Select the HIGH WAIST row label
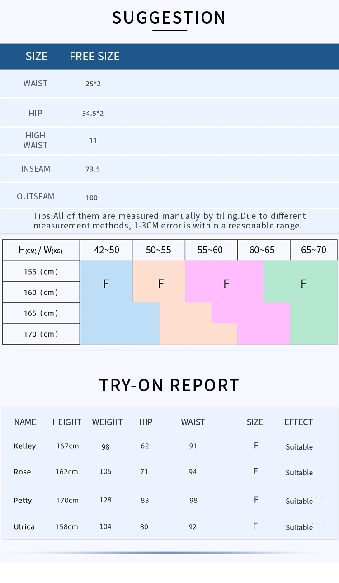 35,140
